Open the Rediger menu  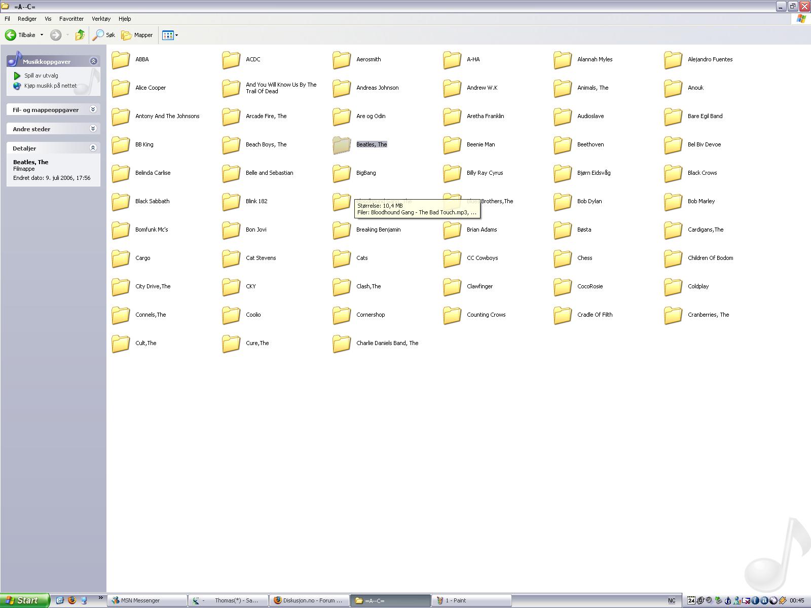[27, 19]
